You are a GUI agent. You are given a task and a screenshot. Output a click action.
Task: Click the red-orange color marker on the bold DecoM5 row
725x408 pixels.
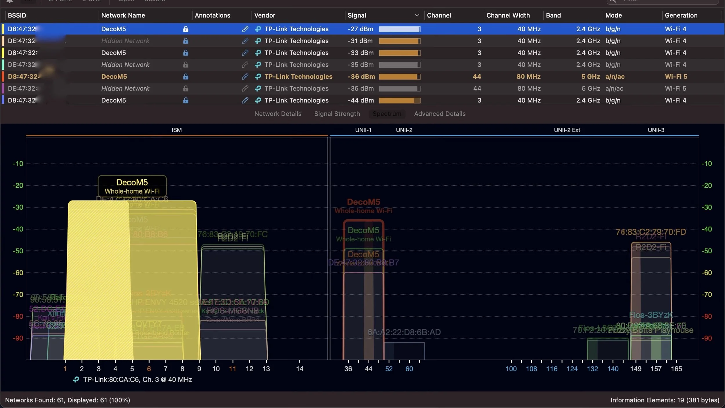pyautogui.click(x=3, y=77)
